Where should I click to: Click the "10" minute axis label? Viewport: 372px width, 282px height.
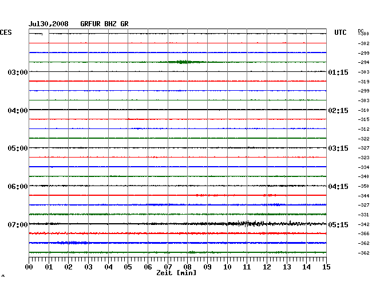227,267
